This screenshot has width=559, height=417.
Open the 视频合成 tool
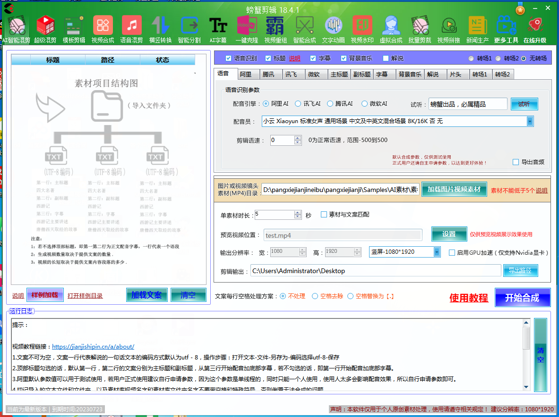point(103,29)
